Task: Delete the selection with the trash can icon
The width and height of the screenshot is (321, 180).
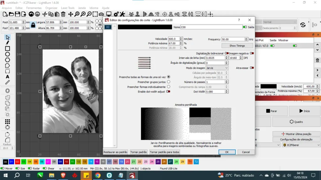Action: tap(63, 14)
